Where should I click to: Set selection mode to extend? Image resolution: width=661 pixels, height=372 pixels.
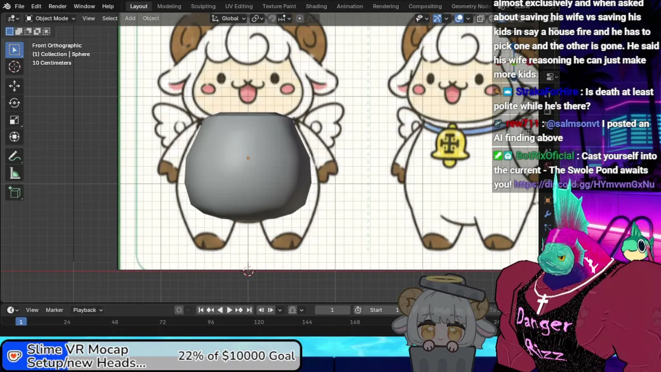click(x=19, y=32)
